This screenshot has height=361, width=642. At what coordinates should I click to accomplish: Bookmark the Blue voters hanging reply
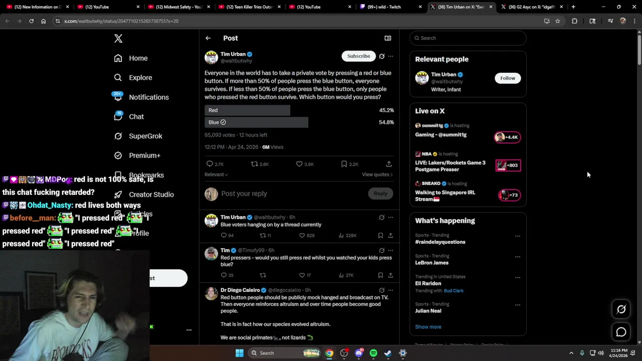[x=380, y=235]
